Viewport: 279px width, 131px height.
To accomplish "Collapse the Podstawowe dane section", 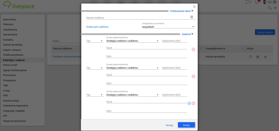I will [x=182, y=11].
